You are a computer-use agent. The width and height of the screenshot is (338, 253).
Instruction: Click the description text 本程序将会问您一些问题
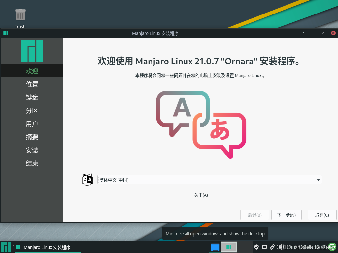[200, 75]
